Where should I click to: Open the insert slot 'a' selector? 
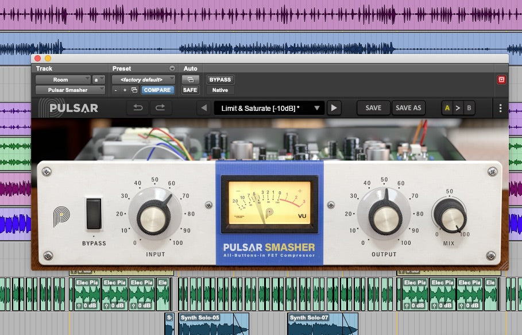click(99, 80)
